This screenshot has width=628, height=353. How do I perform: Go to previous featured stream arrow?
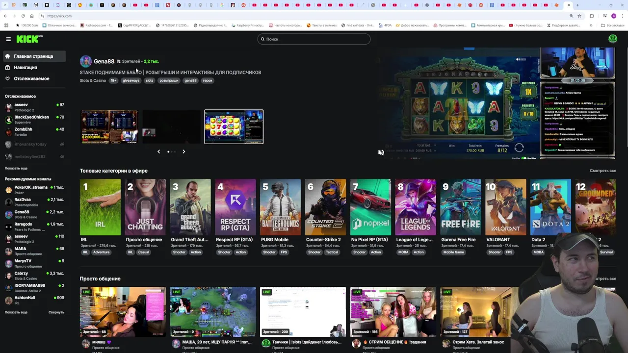[158, 151]
